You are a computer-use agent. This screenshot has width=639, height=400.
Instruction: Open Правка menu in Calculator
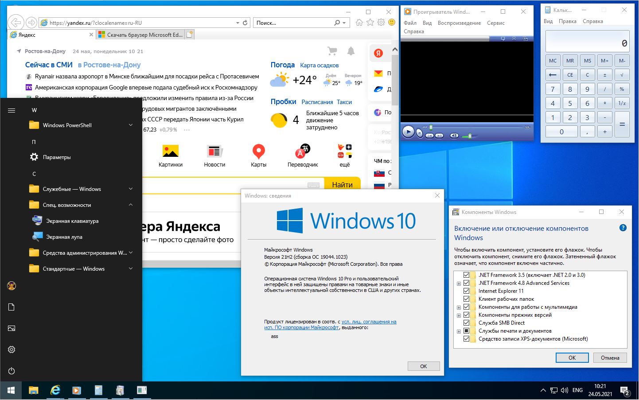[x=568, y=21]
